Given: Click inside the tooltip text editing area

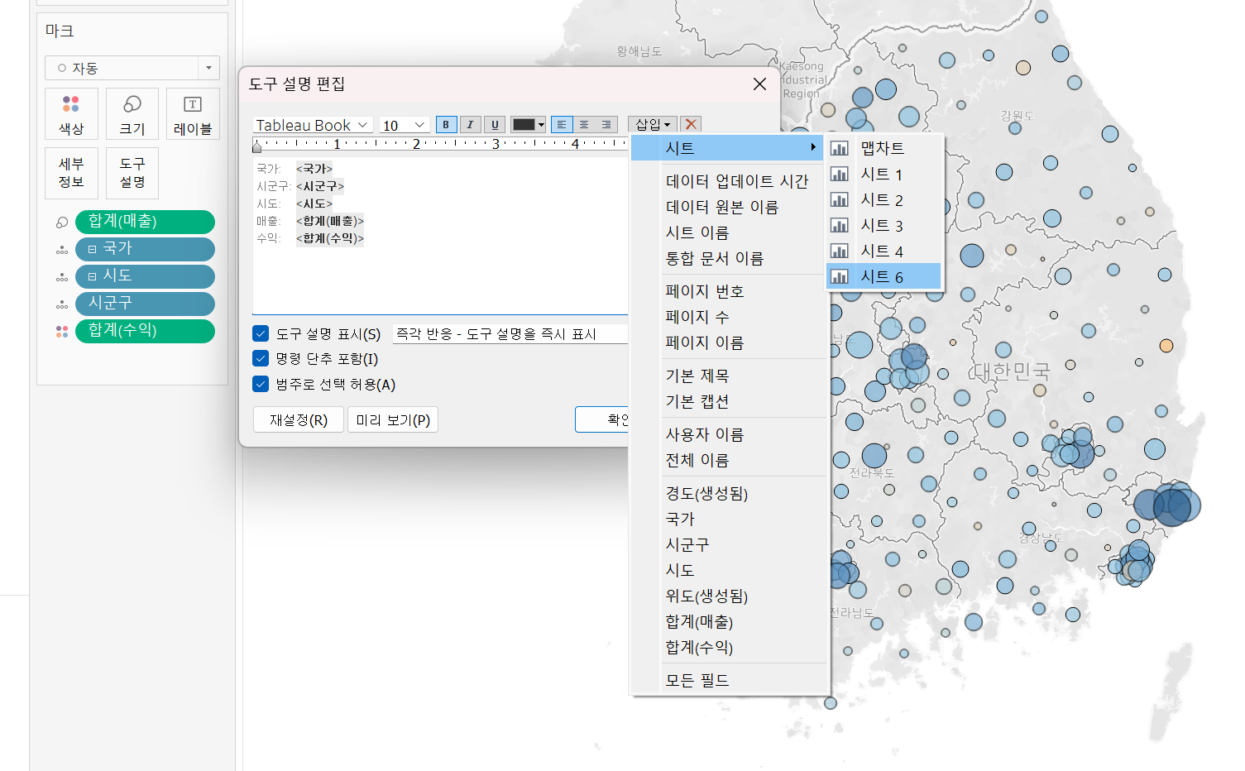Looking at the screenshot, I should 440,235.
